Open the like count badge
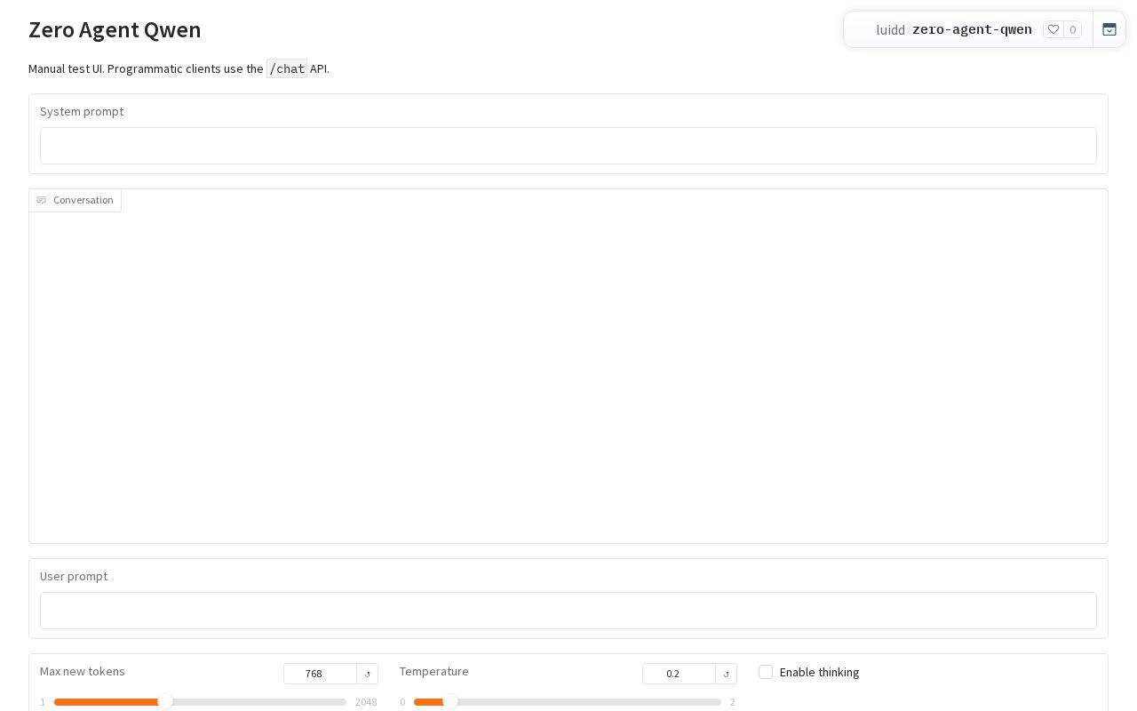 click(1073, 29)
